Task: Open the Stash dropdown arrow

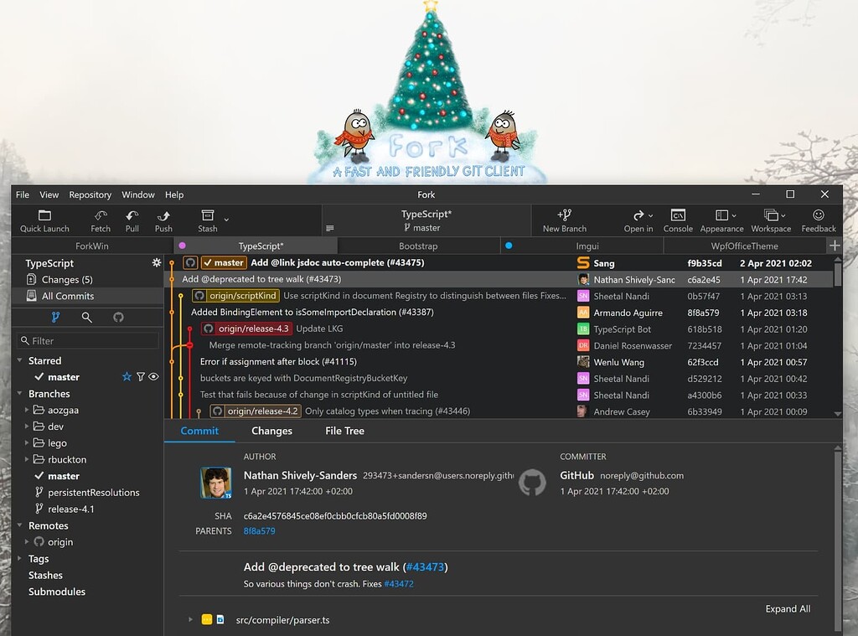Action: (226, 220)
